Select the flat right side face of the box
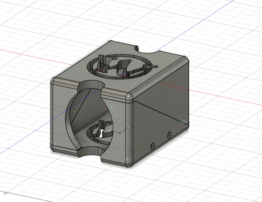This screenshot has width=262, height=202. coord(161,114)
